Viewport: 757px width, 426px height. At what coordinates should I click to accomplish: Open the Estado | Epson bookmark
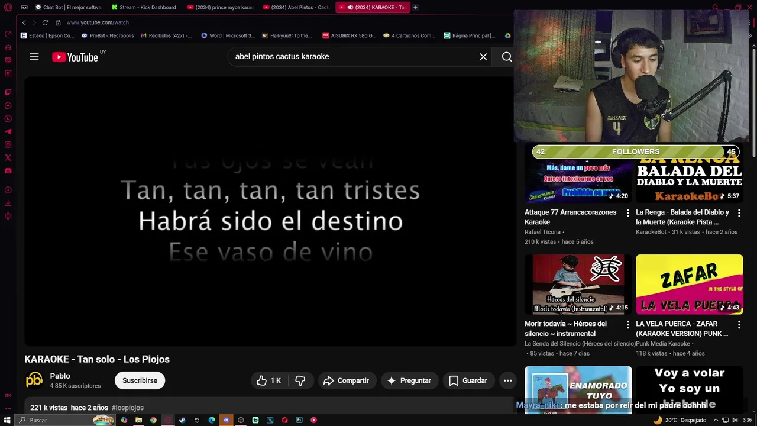pos(47,35)
